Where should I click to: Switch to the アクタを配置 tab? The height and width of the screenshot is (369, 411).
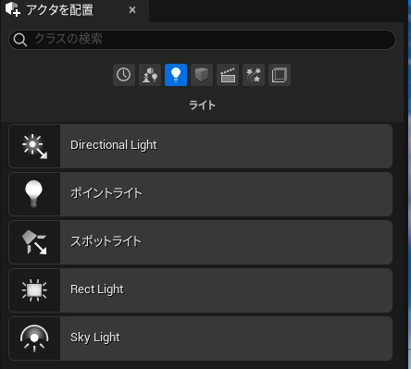59,10
